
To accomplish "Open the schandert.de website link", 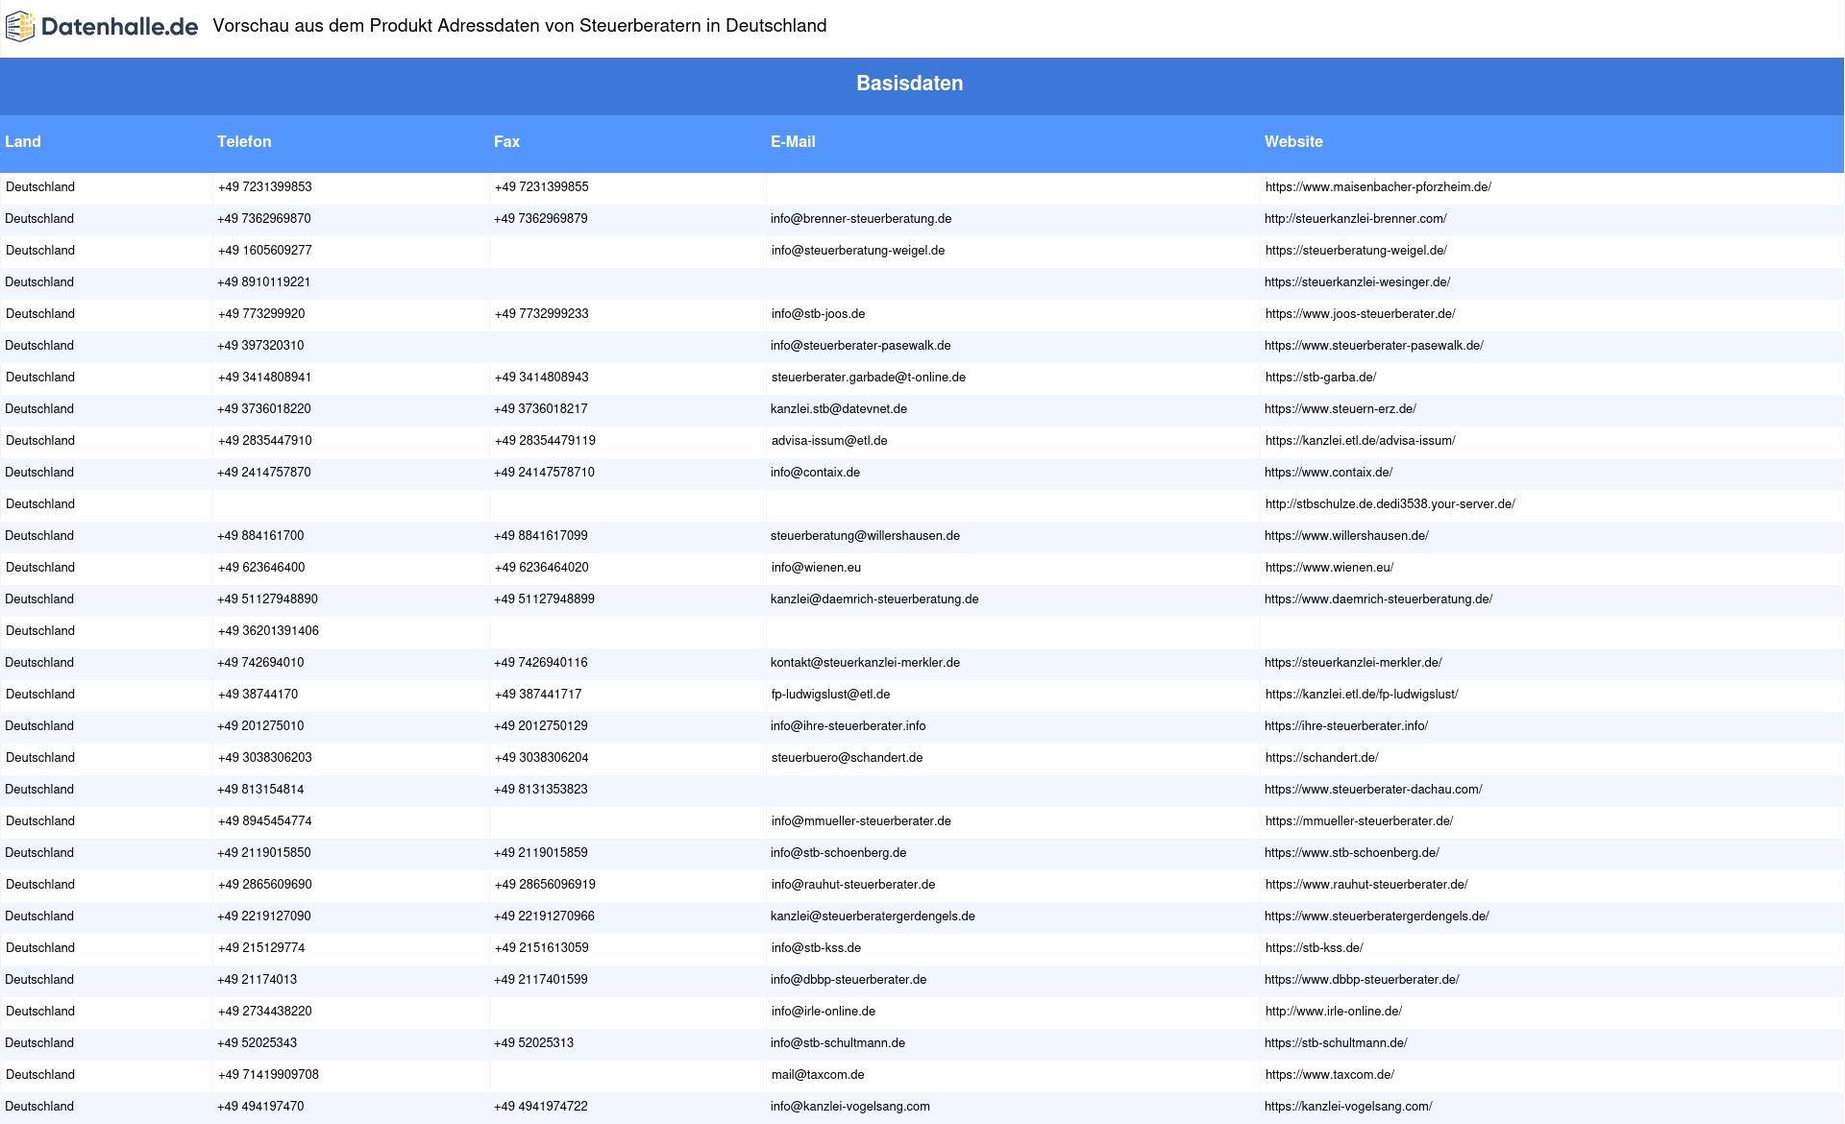I will click(x=1322, y=758).
